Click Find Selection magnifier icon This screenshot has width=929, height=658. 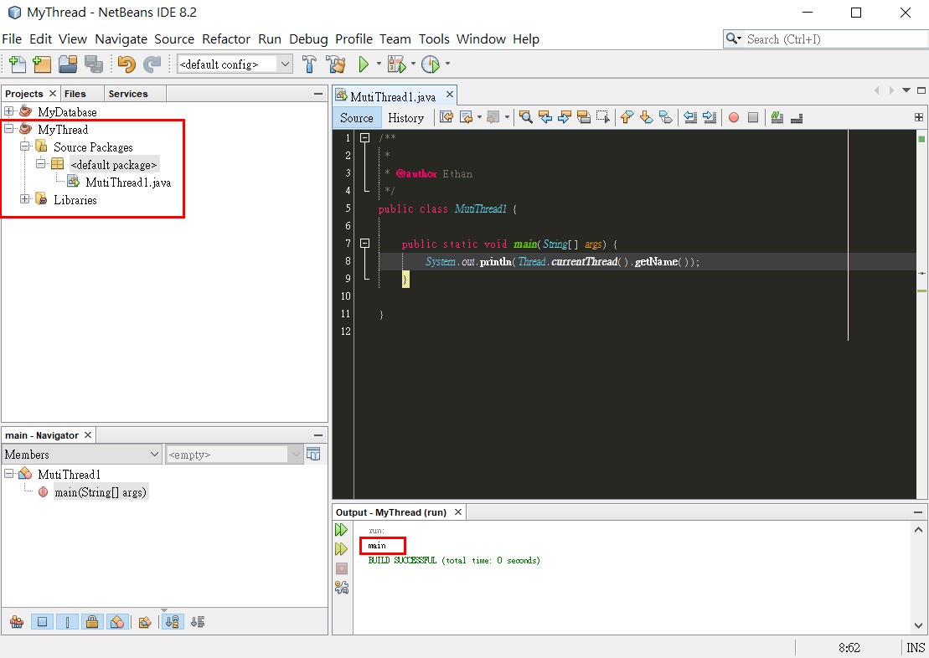pyautogui.click(x=525, y=117)
